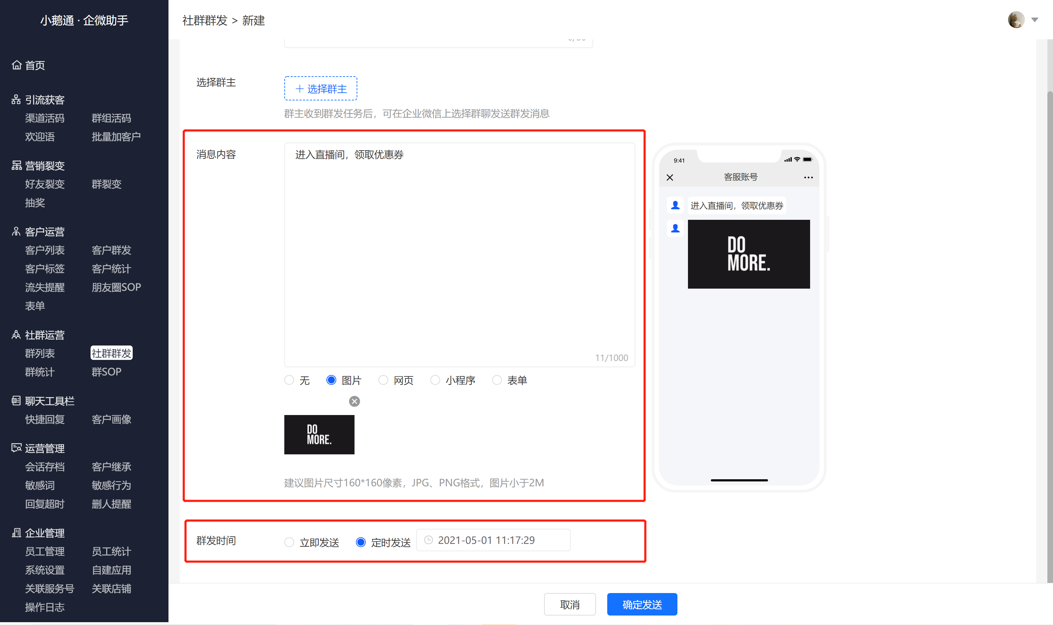The height and width of the screenshot is (625, 1053).
Task: Click the 引流获客 section icon
Action: point(16,99)
